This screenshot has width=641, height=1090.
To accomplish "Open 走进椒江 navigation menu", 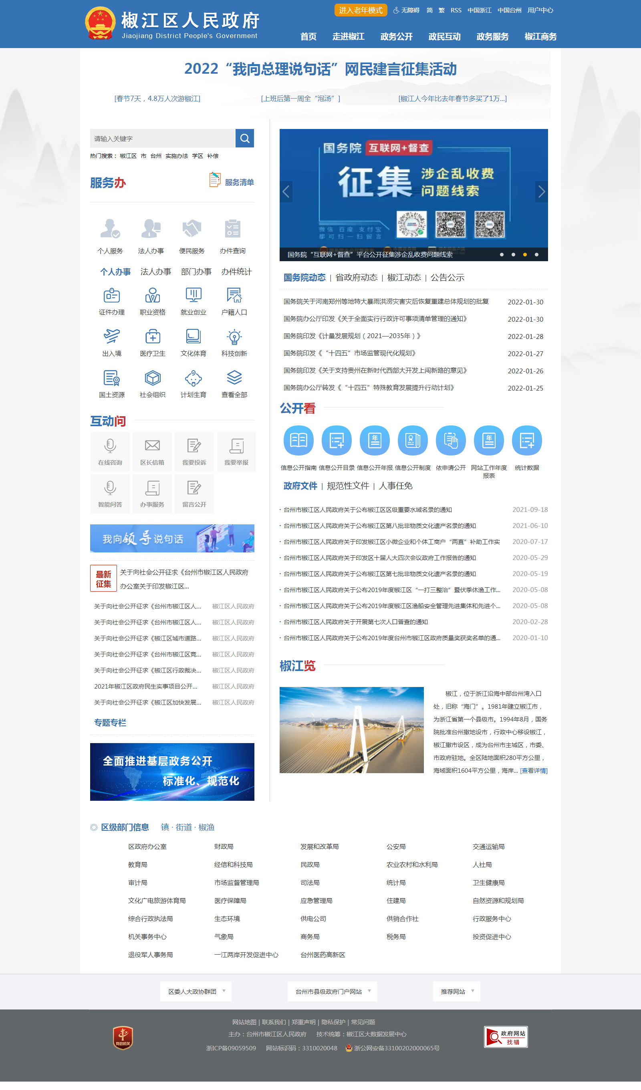I will 348,37.
